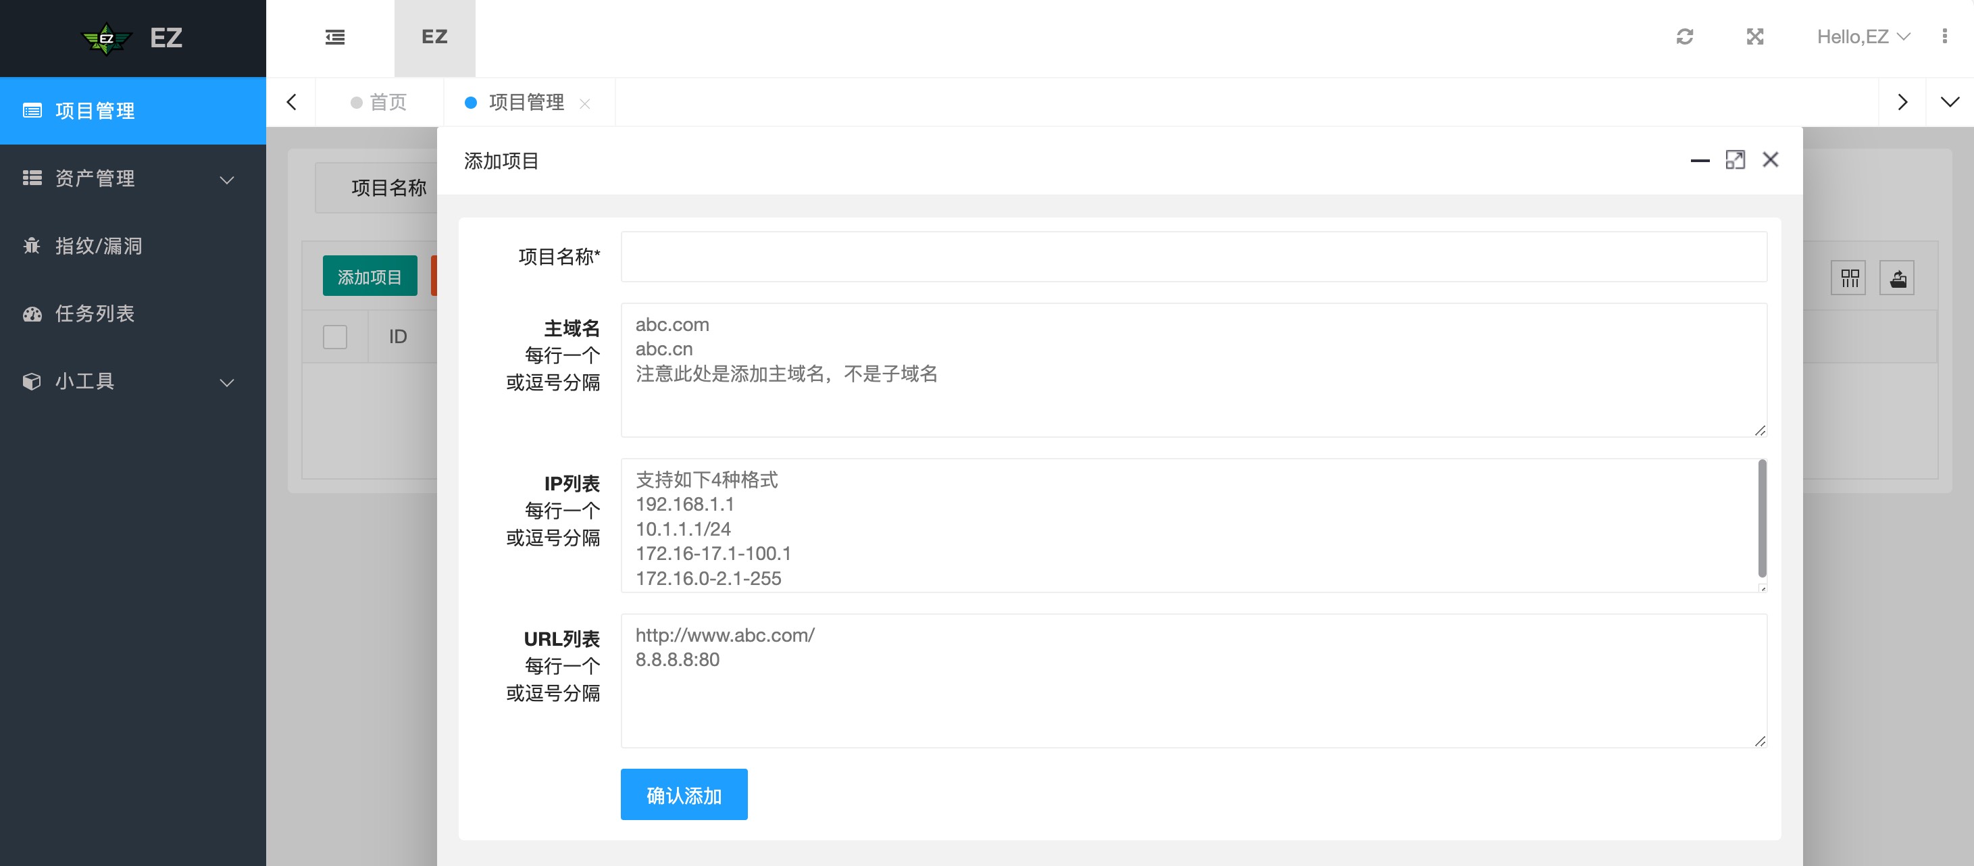Open the tab operations dropdown arrow
1974x866 pixels.
pyautogui.click(x=1950, y=102)
